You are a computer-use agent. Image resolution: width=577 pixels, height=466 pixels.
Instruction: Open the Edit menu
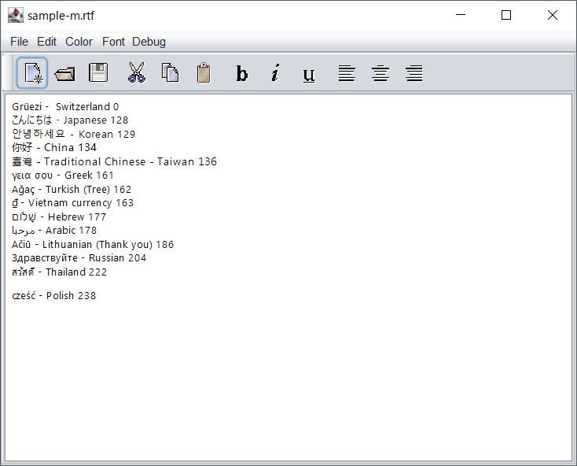coord(46,42)
